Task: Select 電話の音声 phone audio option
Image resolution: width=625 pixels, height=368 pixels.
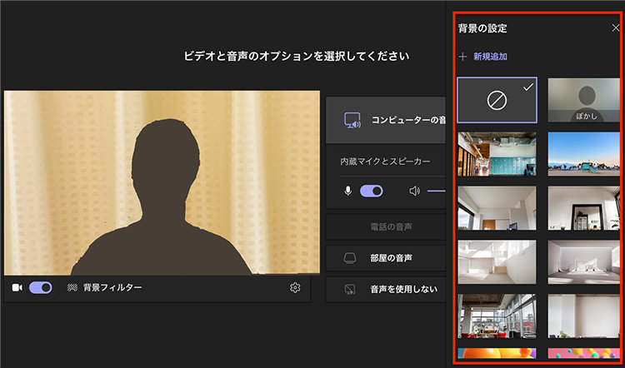Action: pos(386,227)
